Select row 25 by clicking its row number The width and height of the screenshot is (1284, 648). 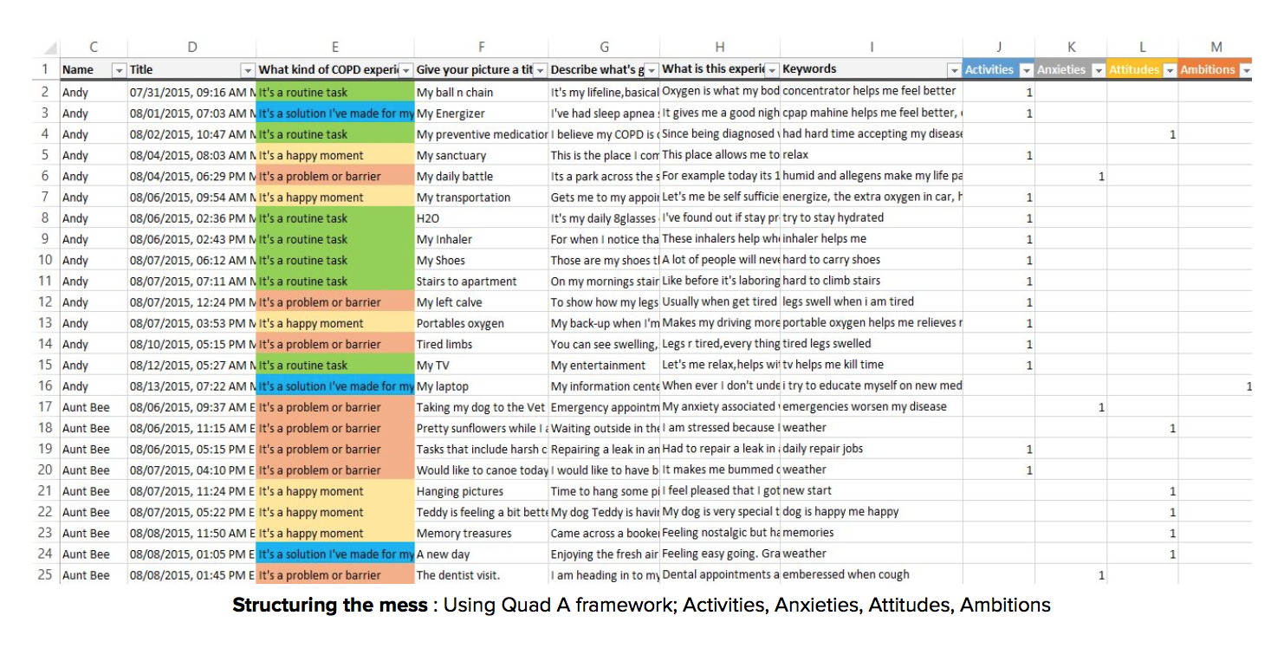47,574
